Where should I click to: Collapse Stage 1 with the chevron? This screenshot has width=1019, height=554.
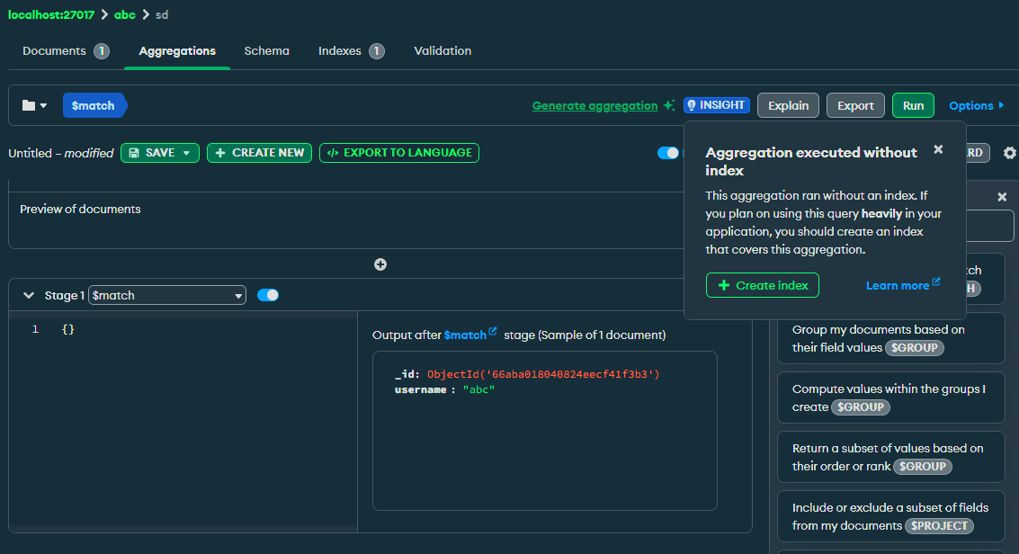[29, 295]
